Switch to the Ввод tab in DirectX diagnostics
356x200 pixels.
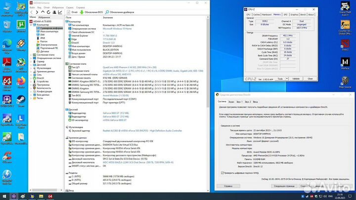256,102
